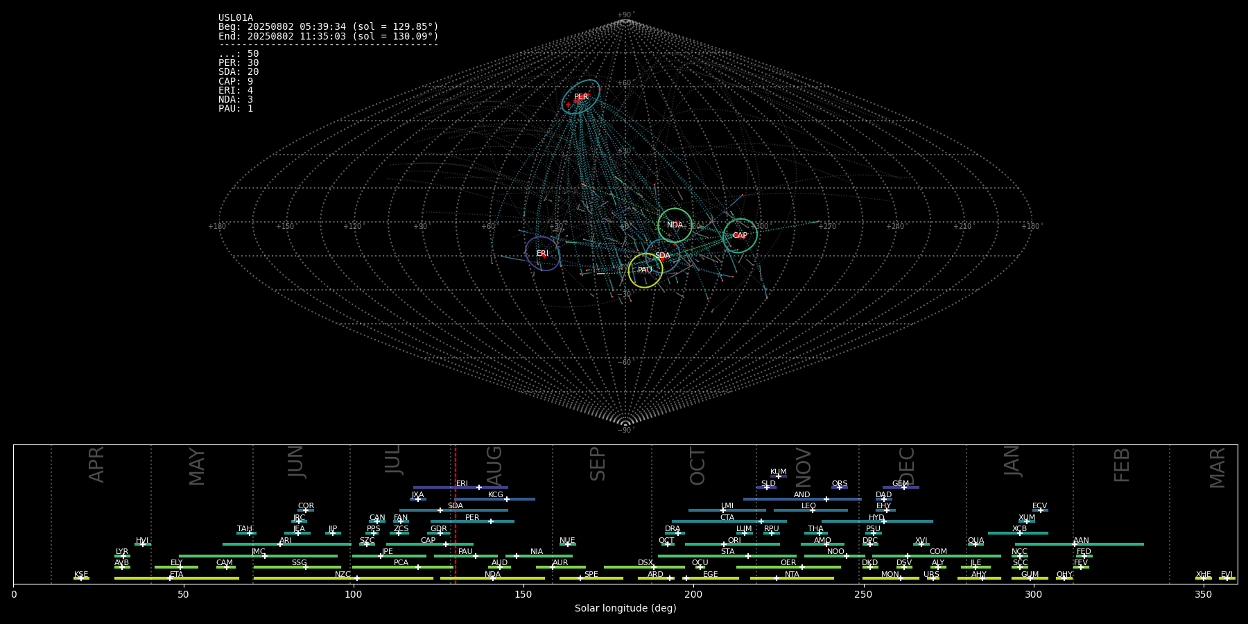The width and height of the screenshot is (1248, 624).
Task: Select the NZC shower bar in the timeline
Action: coord(343,578)
